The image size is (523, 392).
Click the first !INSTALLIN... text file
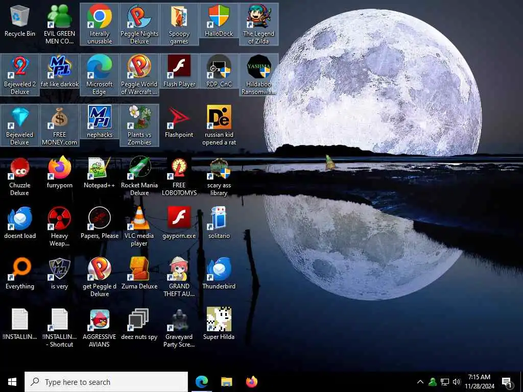tap(20, 324)
